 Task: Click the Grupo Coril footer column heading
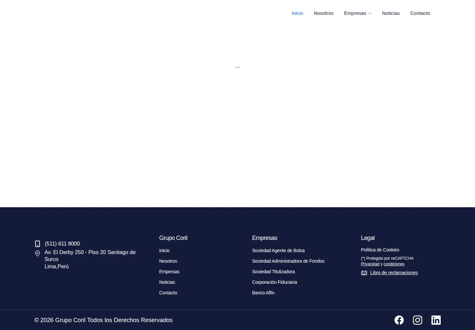click(x=173, y=238)
